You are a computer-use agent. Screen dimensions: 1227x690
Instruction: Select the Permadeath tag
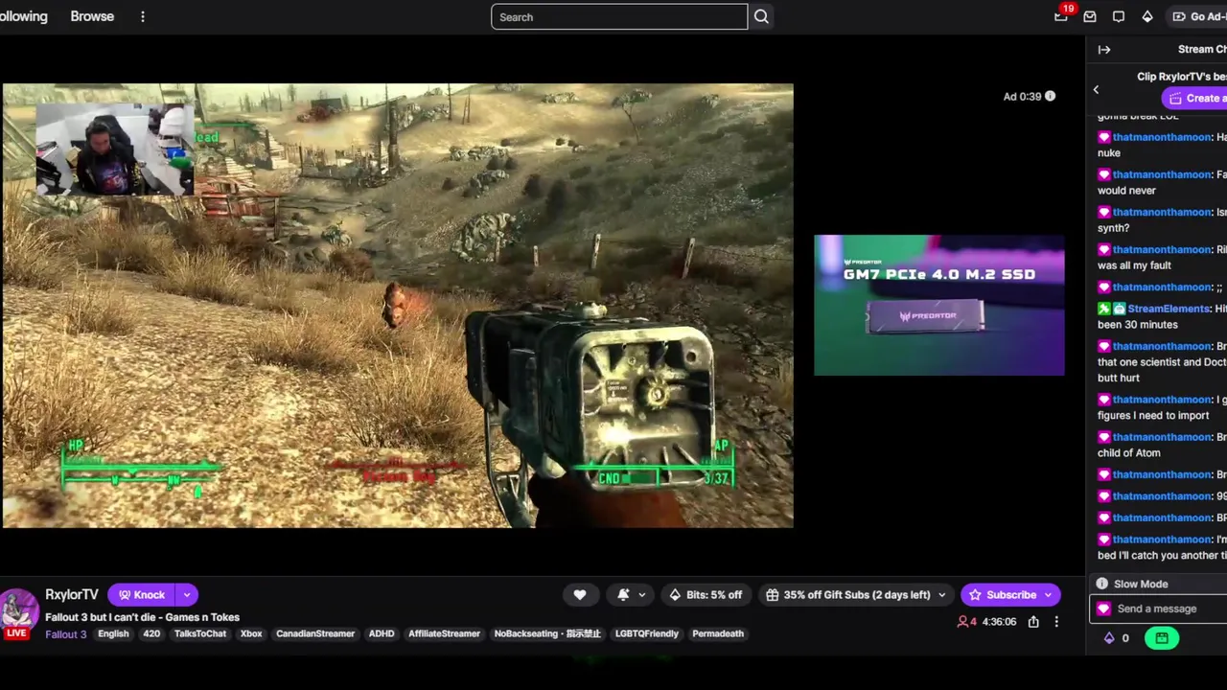point(718,633)
